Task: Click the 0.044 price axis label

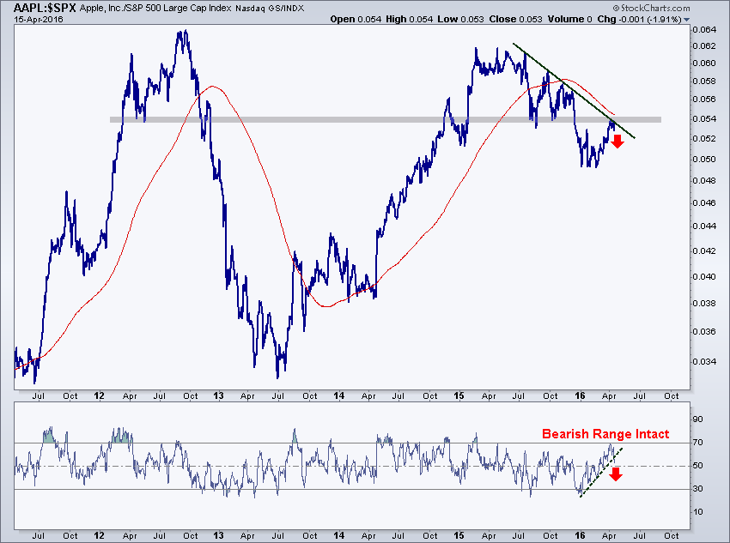Action: click(705, 226)
